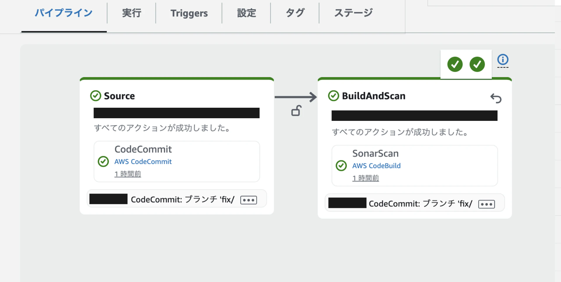
Task: Click the second green checkmark status badge
Action: coord(477,64)
